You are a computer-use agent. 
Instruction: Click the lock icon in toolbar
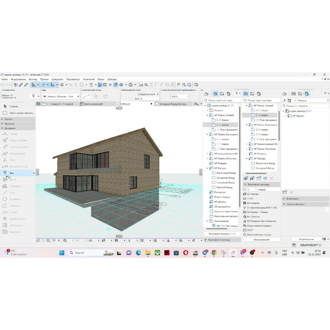click(x=91, y=85)
